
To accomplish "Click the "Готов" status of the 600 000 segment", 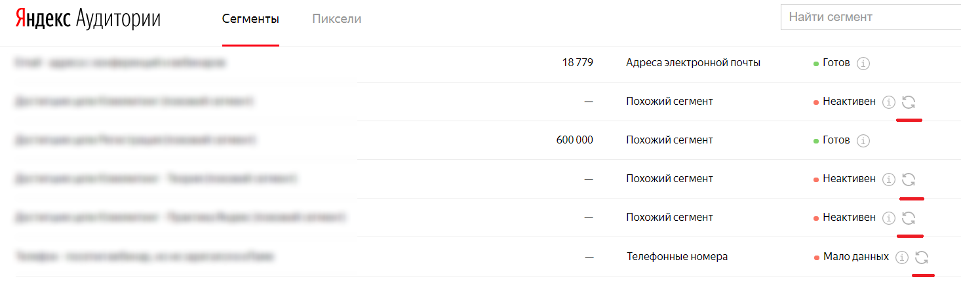I will coord(836,140).
